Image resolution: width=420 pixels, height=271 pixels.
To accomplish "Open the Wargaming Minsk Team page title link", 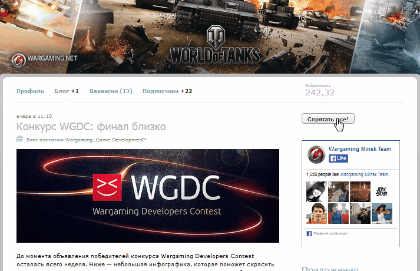I will (360, 149).
